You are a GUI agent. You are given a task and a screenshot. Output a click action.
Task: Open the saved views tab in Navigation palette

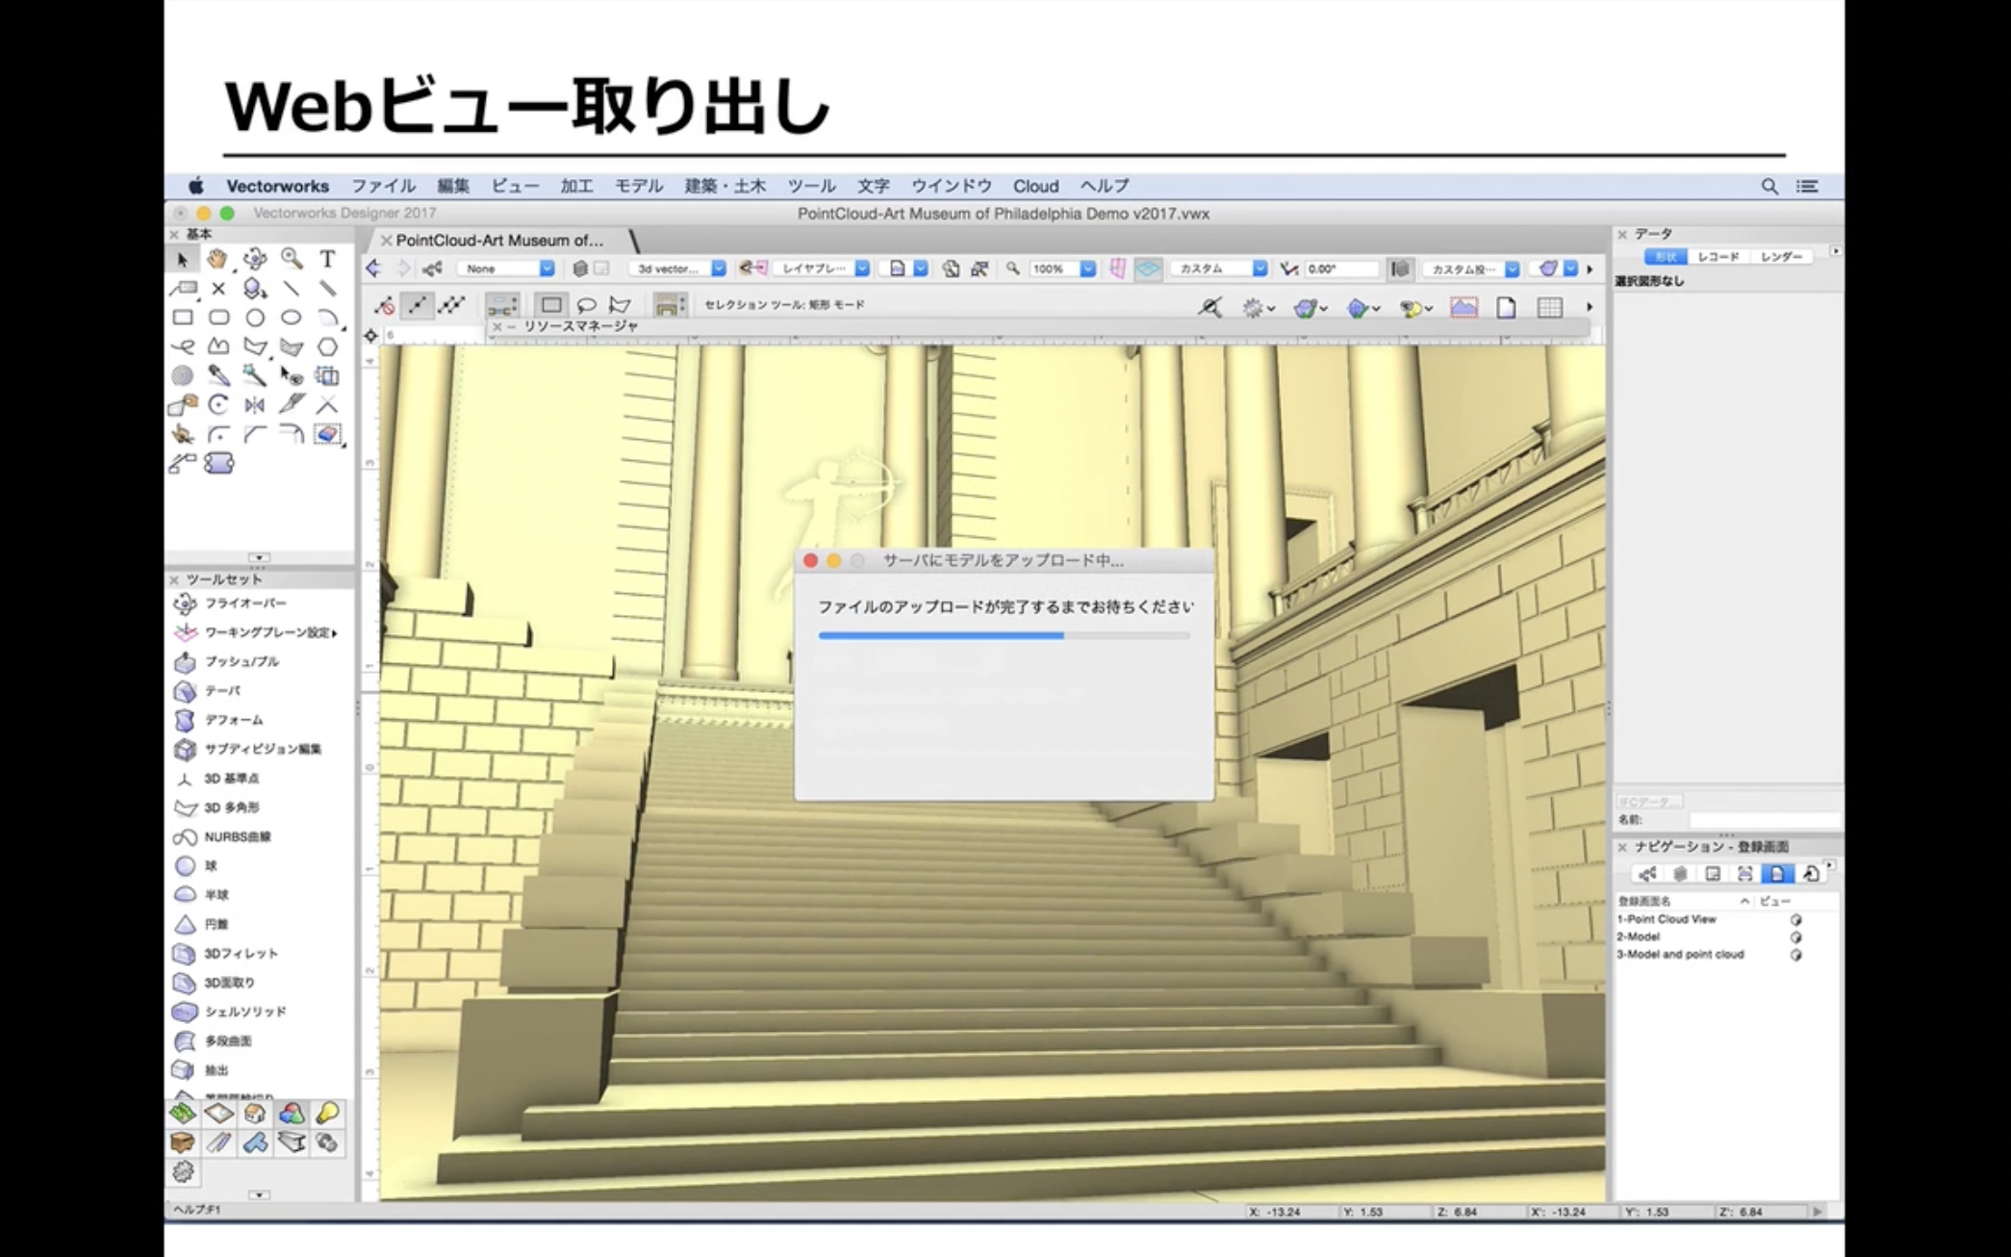click(x=1776, y=874)
